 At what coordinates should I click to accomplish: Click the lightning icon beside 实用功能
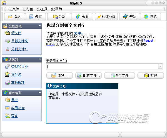[8, 108]
